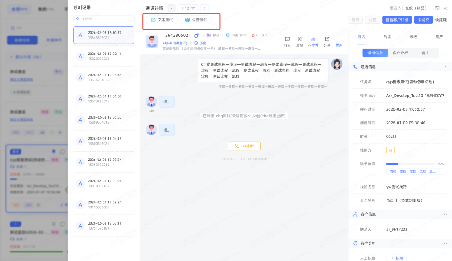Screen dimensions: 452x261
Task: Collapse the 通话信息 section chevron
Action: 445,67
